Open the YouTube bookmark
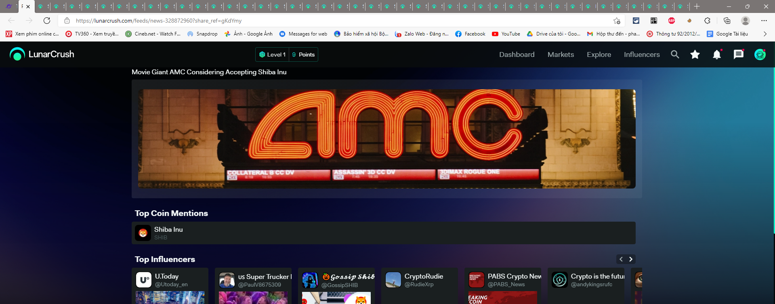This screenshot has width=775, height=304. pos(506,34)
